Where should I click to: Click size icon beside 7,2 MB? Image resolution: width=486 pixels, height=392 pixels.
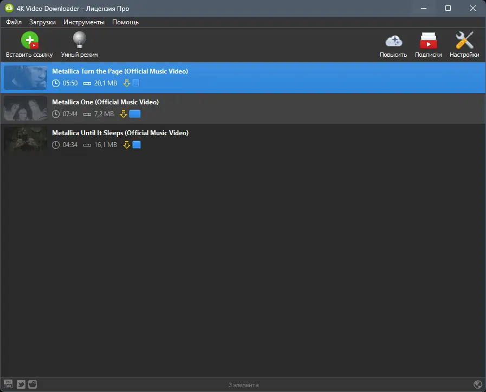(87, 115)
